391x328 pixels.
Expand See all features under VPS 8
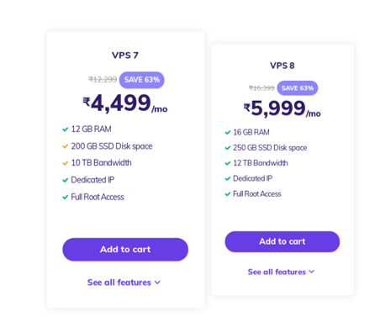tap(281, 272)
